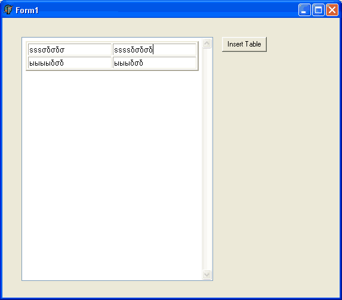This screenshot has height=300, width=342.
Task: Select the bottom-left cell containing ыыыыδσδ
Action: 70,63
